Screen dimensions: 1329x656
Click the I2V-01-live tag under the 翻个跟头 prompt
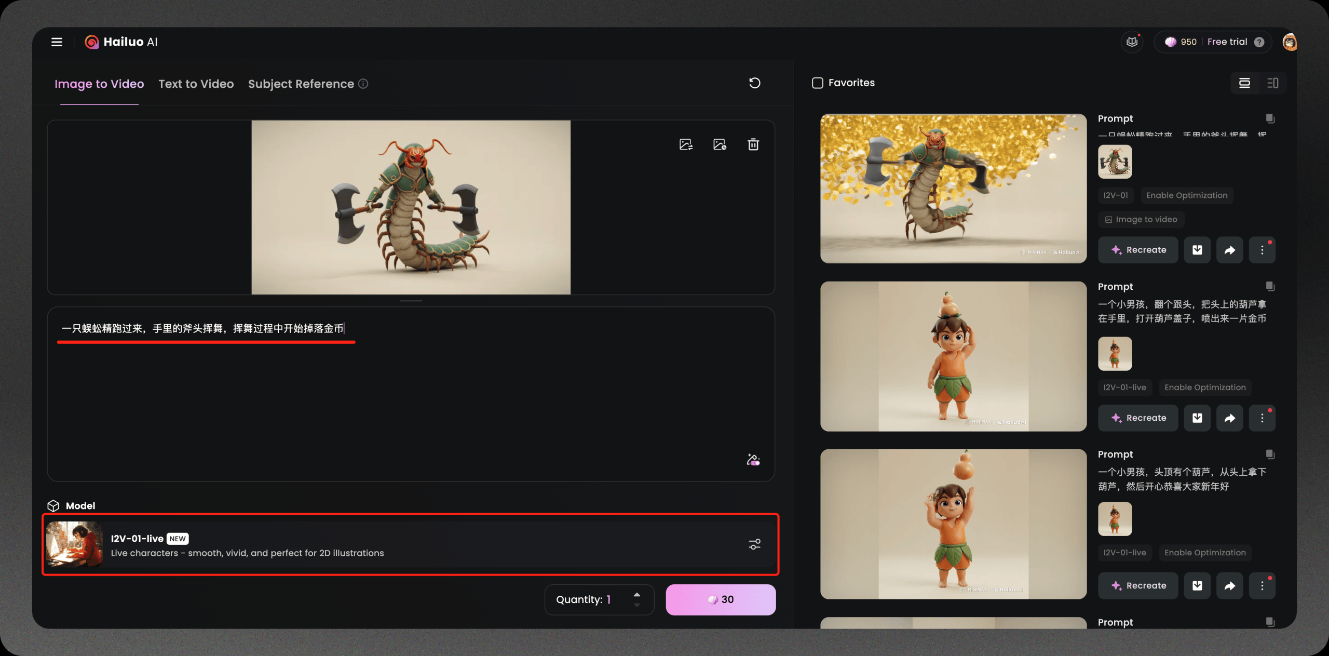tap(1124, 387)
